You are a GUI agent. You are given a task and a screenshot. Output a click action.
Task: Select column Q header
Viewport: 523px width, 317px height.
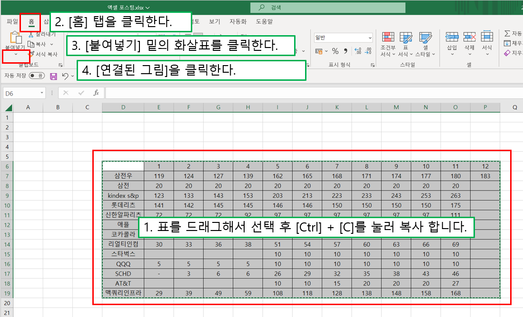(x=514, y=107)
